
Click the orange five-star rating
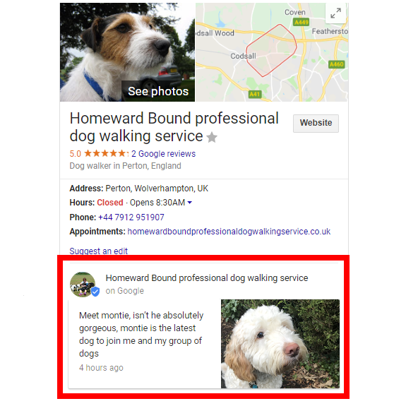click(106, 153)
